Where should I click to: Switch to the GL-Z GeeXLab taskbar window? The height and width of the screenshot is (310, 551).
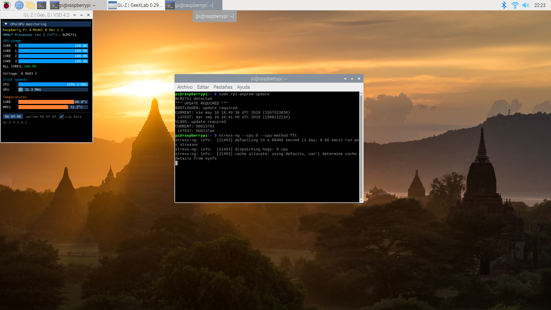click(x=136, y=5)
